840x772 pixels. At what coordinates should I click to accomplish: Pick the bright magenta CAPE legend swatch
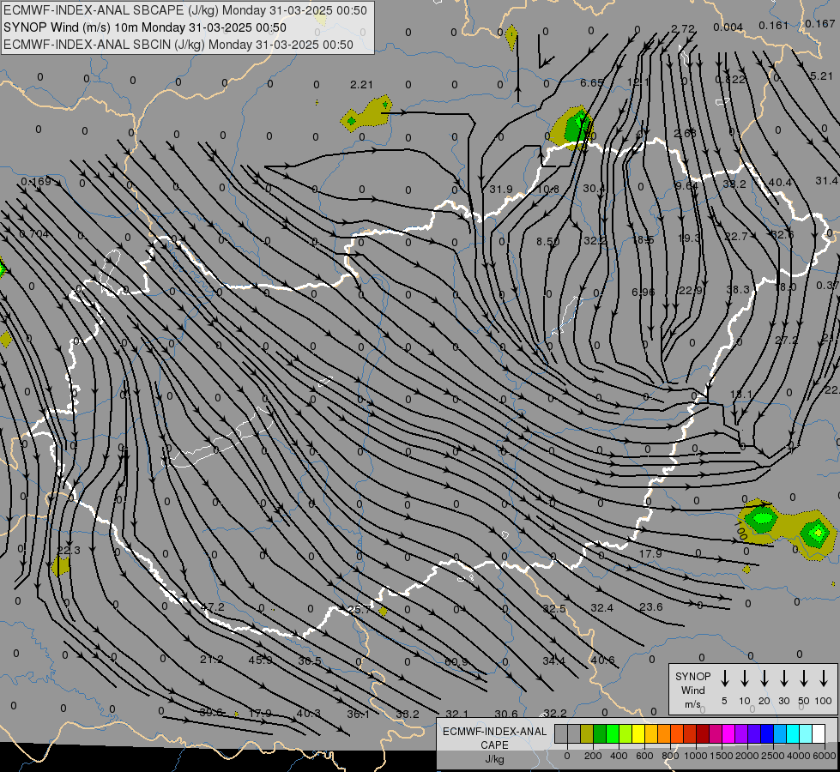point(728,733)
